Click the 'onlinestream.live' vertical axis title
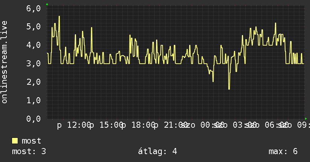310x162 pixels. pos(4,62)
